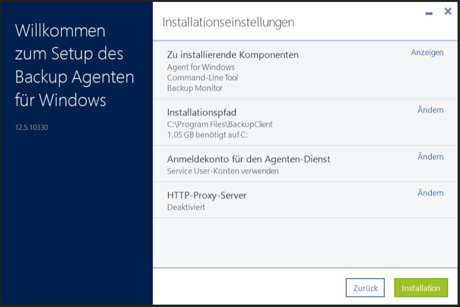Click the Installationseinstellungen page title
The width and height of the screenshot is (460, 307).
click(228, 22)
